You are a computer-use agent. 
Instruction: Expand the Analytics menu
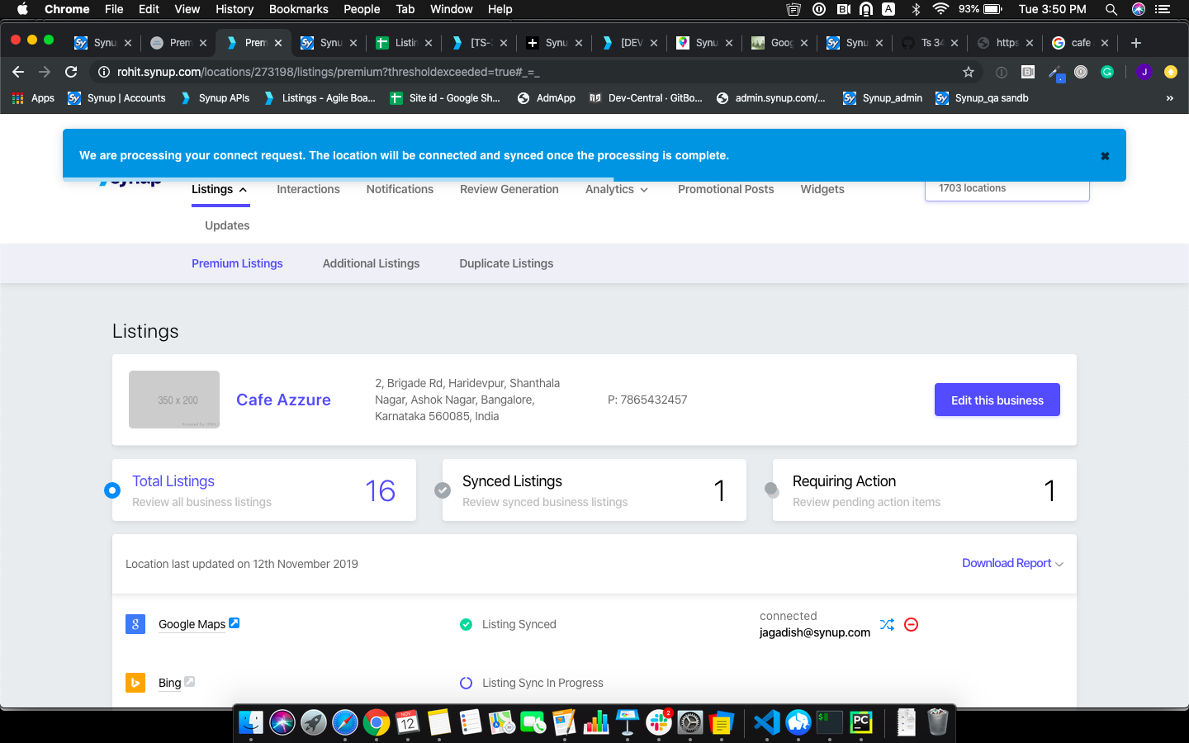coord(616,189)
